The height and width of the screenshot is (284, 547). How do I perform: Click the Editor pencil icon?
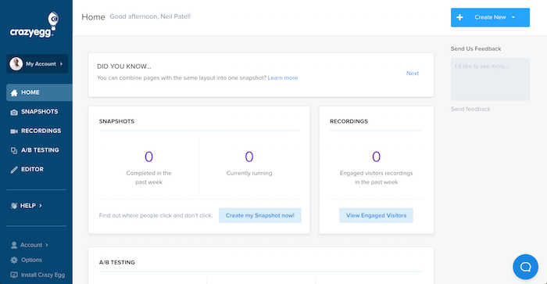(x=14, y=170)
